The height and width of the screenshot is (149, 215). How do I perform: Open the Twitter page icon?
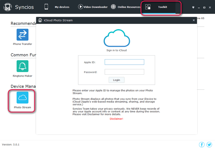(209, 145)
